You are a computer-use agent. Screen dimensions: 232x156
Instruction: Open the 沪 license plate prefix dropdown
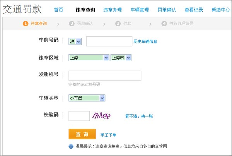(x=75, y=41)
